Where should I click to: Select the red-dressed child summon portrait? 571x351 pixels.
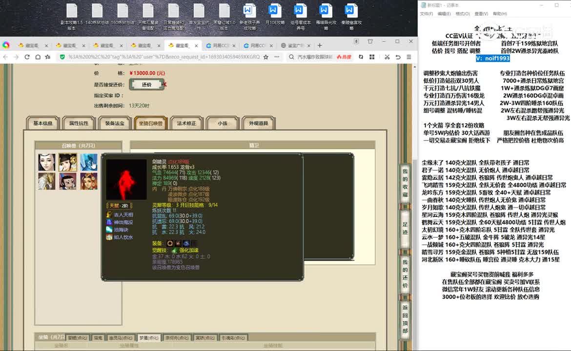click(68, 181)
